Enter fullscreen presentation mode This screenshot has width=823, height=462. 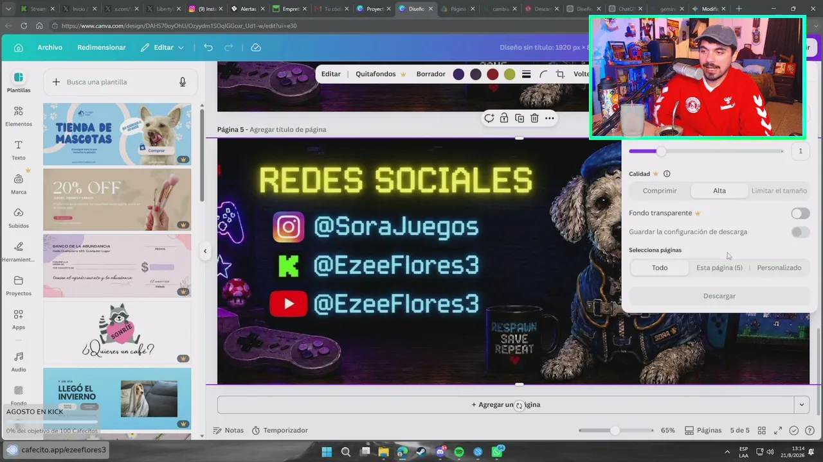point(778,431)
